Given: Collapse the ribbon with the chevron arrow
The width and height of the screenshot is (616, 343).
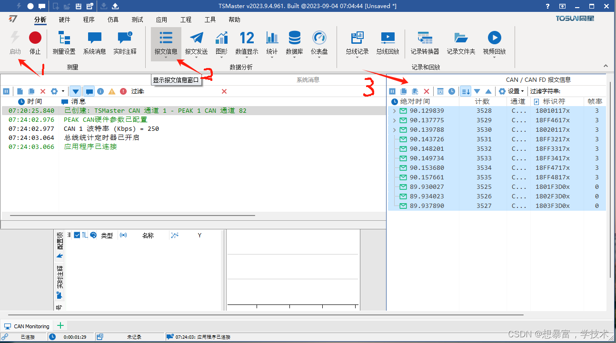Looking at the screenshot, I should pos(606,66).
